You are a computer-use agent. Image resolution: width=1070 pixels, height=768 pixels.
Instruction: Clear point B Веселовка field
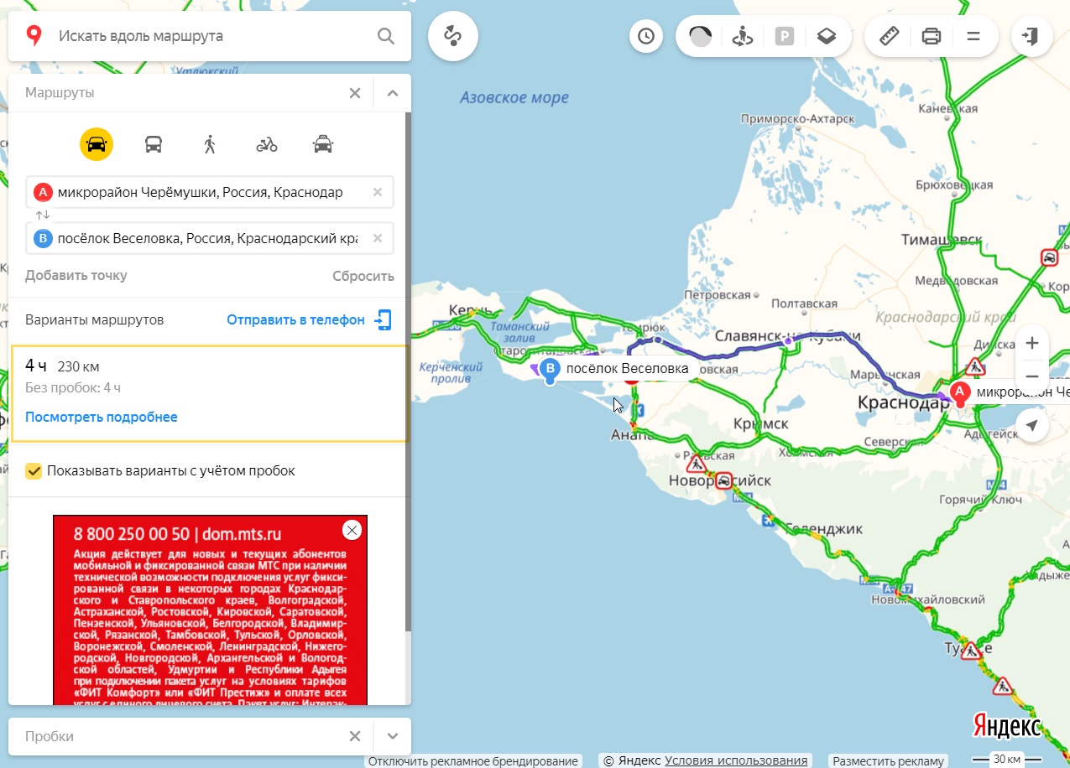point(378,239)
